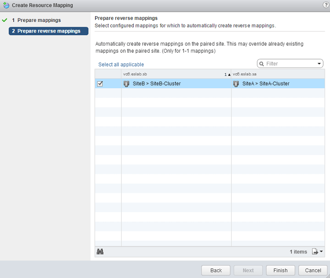Cancel the resource mapping wizard
Screen dimensions: 330x278
(313, 270)
